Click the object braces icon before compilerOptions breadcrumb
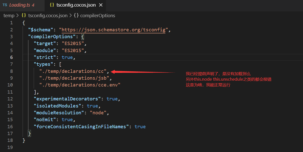The image size is (303, 152). tap(76, 16)
